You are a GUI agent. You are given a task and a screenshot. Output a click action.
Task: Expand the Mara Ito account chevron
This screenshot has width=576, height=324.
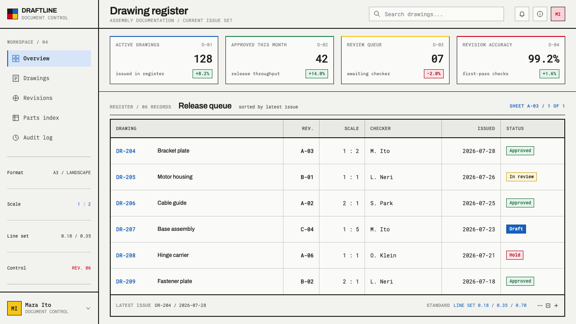(x=88, y=308)
